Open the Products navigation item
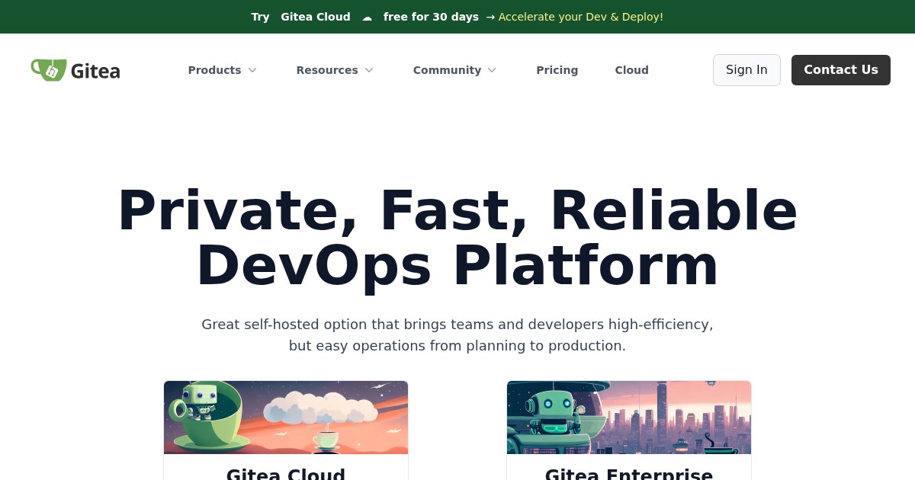The image size is (915, 480). (x=223, y=70)
